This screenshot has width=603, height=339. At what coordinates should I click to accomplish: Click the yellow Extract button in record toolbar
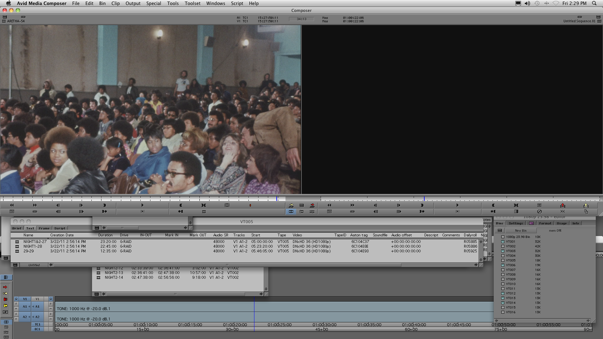(x=586, y=205)
